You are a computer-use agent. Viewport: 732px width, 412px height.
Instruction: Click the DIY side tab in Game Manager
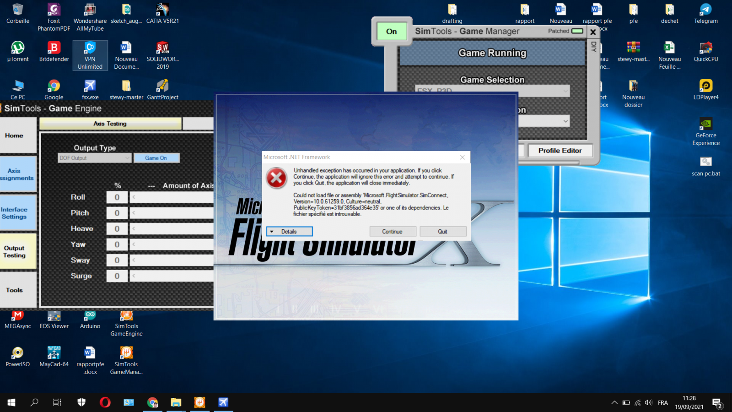pos(593,47)
